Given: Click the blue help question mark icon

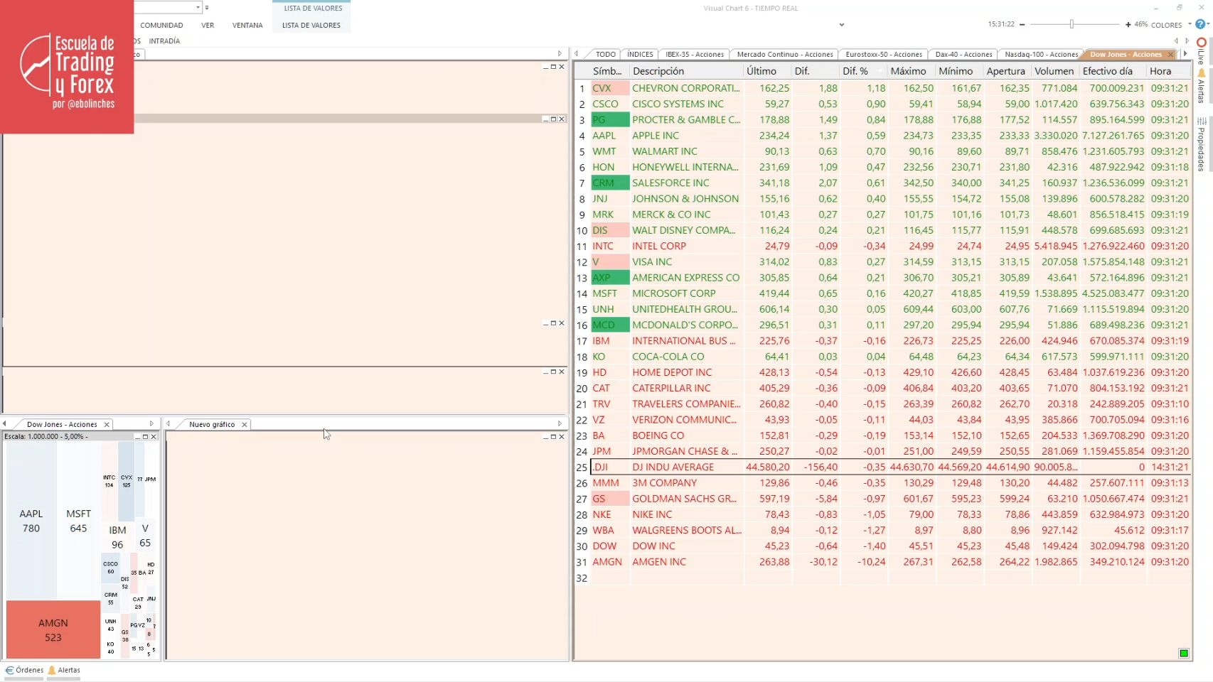Looking at the screenshot, I should 1200,23.
